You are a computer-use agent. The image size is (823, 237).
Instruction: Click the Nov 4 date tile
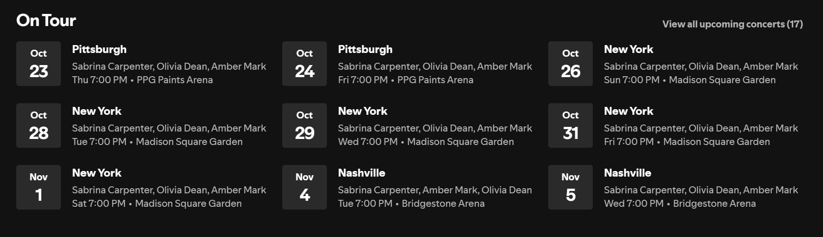point(305,187)
